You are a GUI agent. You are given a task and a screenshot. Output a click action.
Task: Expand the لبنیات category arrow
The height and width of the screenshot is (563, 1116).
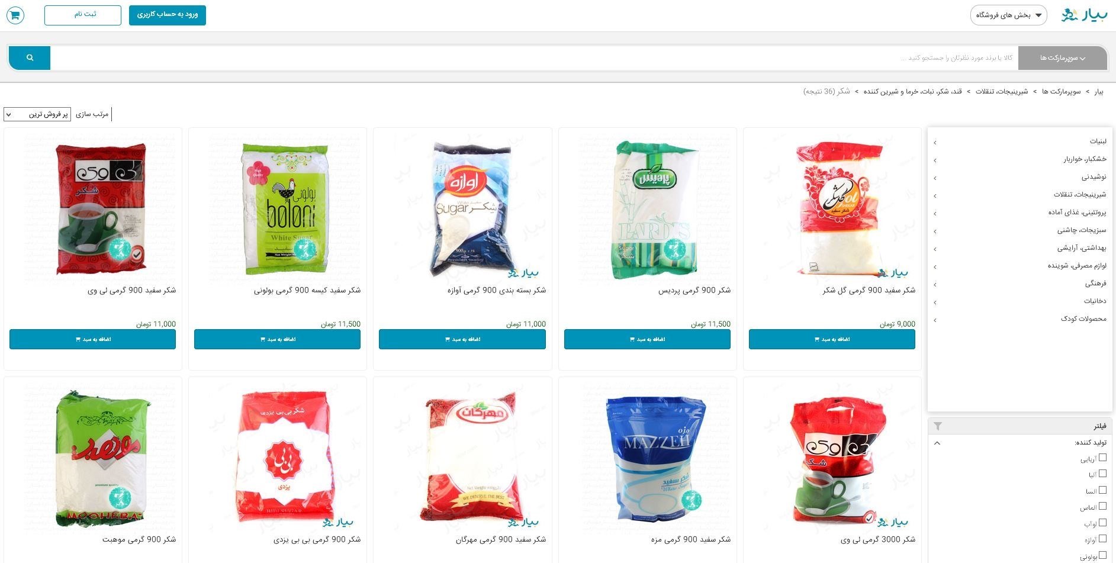935,143
